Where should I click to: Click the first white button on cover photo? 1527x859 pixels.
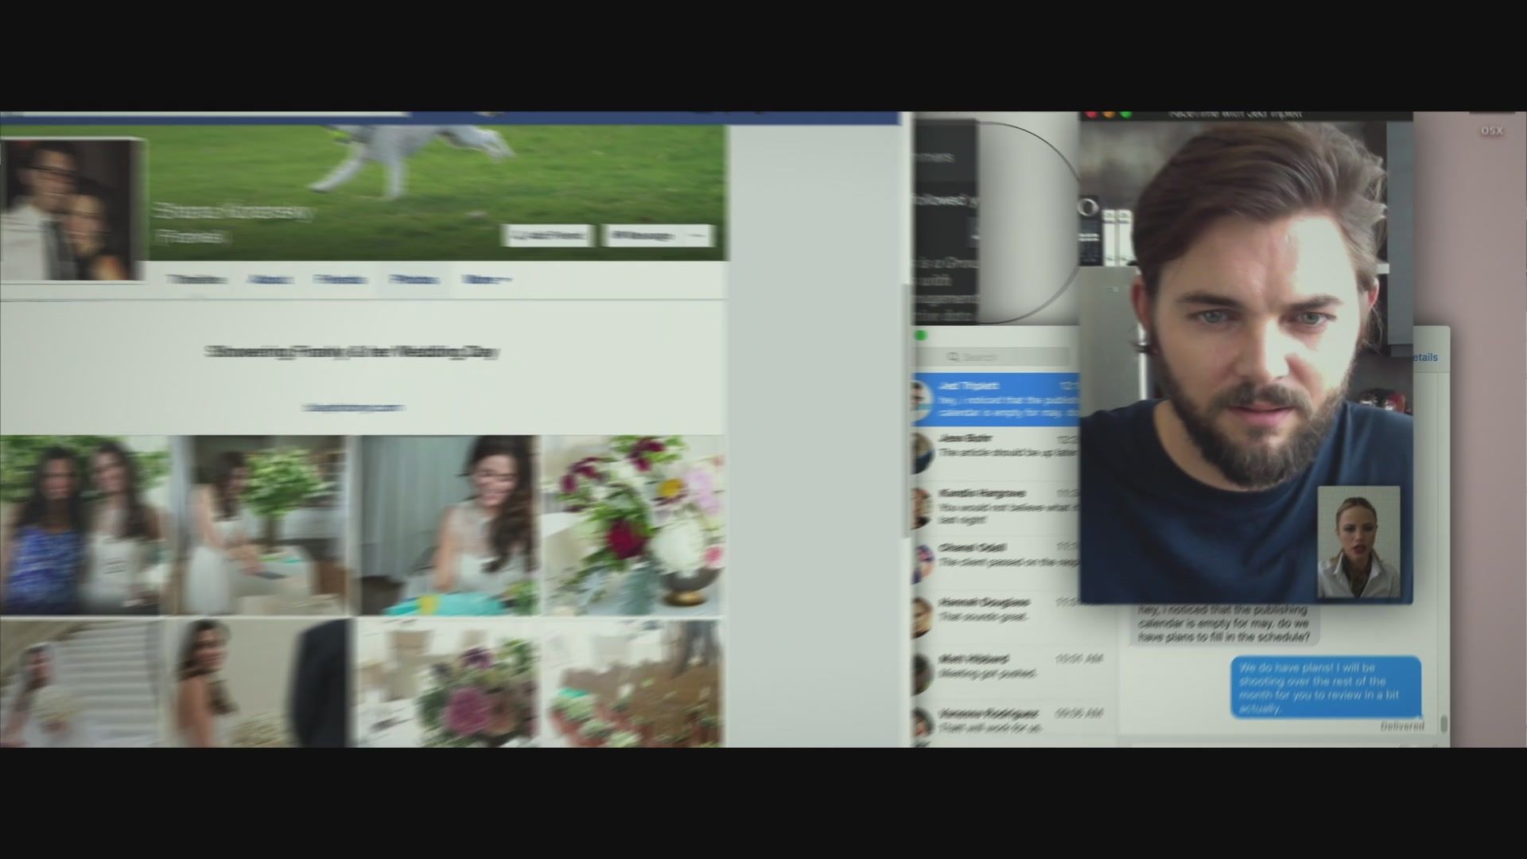[548, 235]
